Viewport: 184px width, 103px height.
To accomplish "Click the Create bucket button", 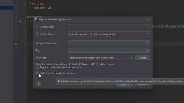I will coord(143,58).
